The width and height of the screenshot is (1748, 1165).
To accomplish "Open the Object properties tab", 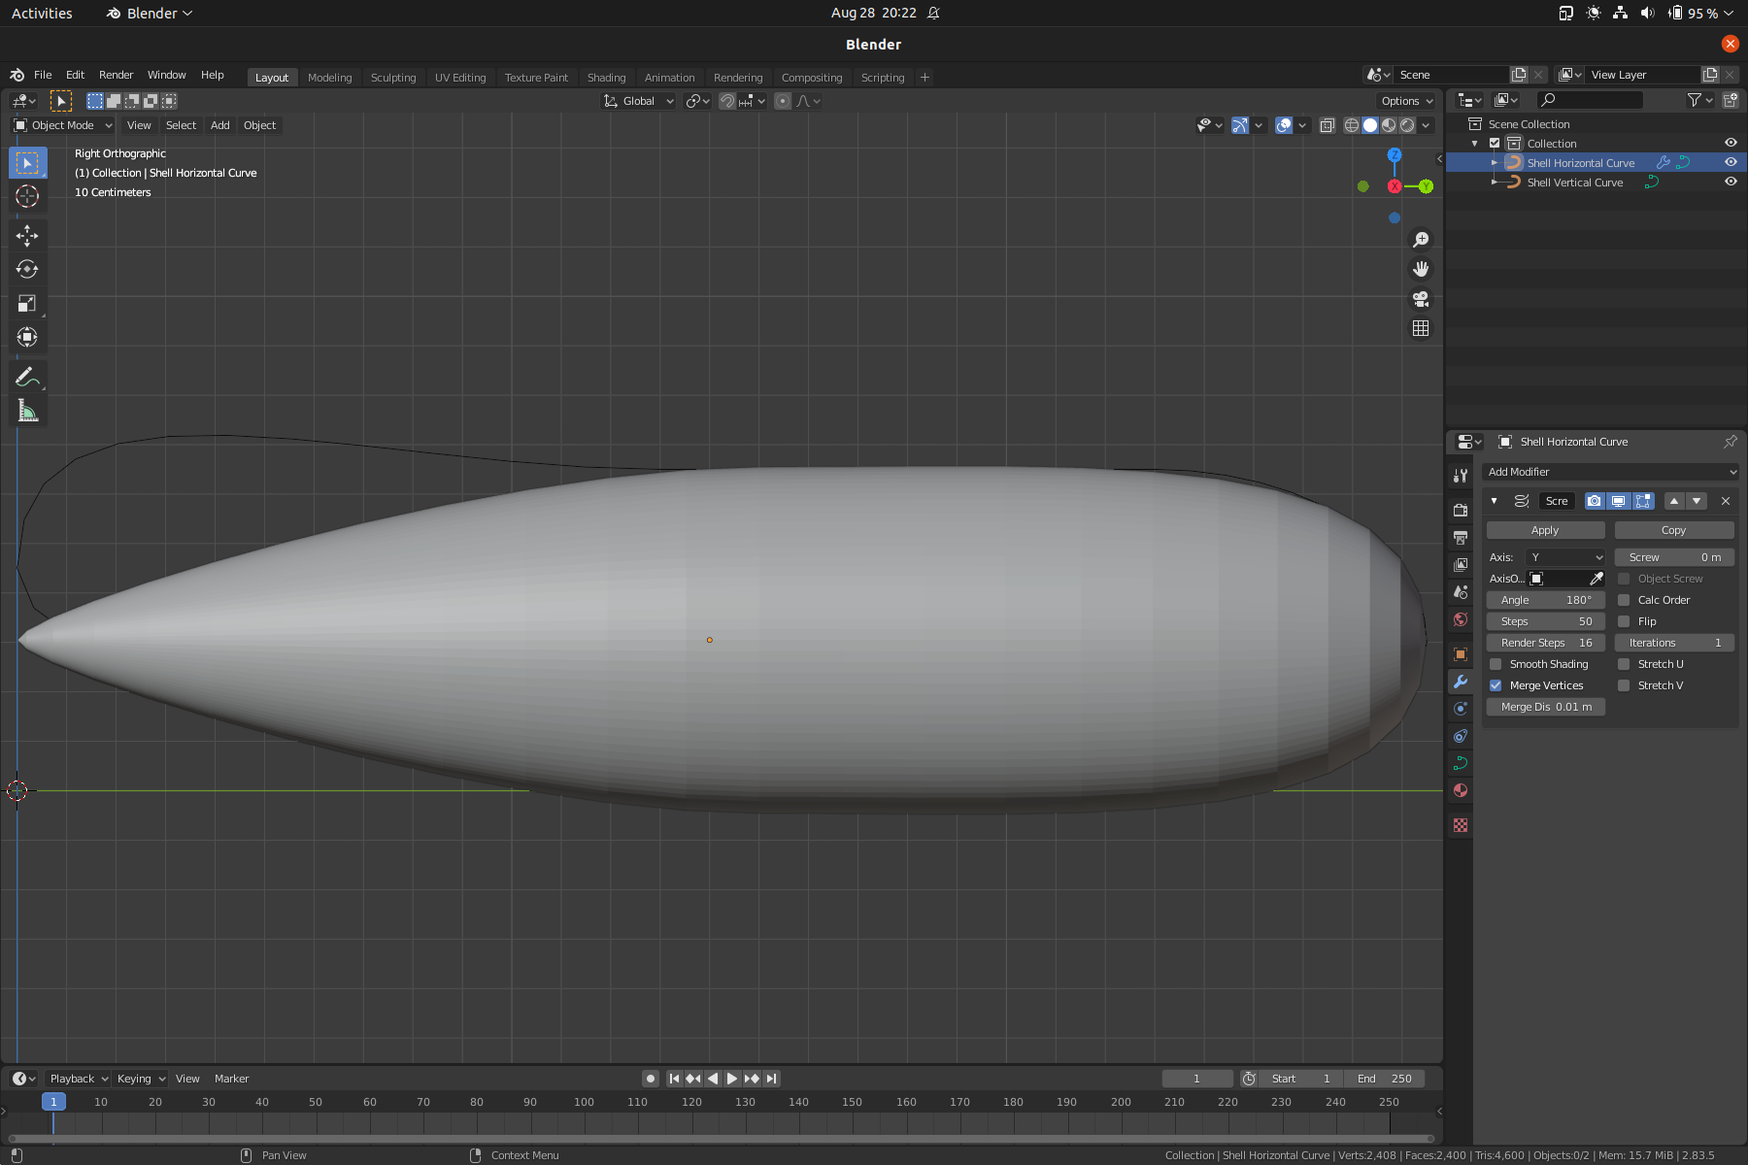I will pos(1461,654).
